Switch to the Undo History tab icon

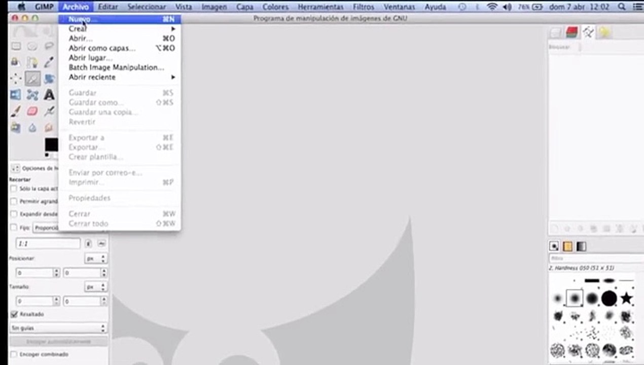[x=604, y=33]
